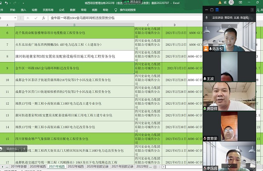Click the 操作说明搜索 search box
This screenshot has height=171, width=263.
(x=128, y=10)
